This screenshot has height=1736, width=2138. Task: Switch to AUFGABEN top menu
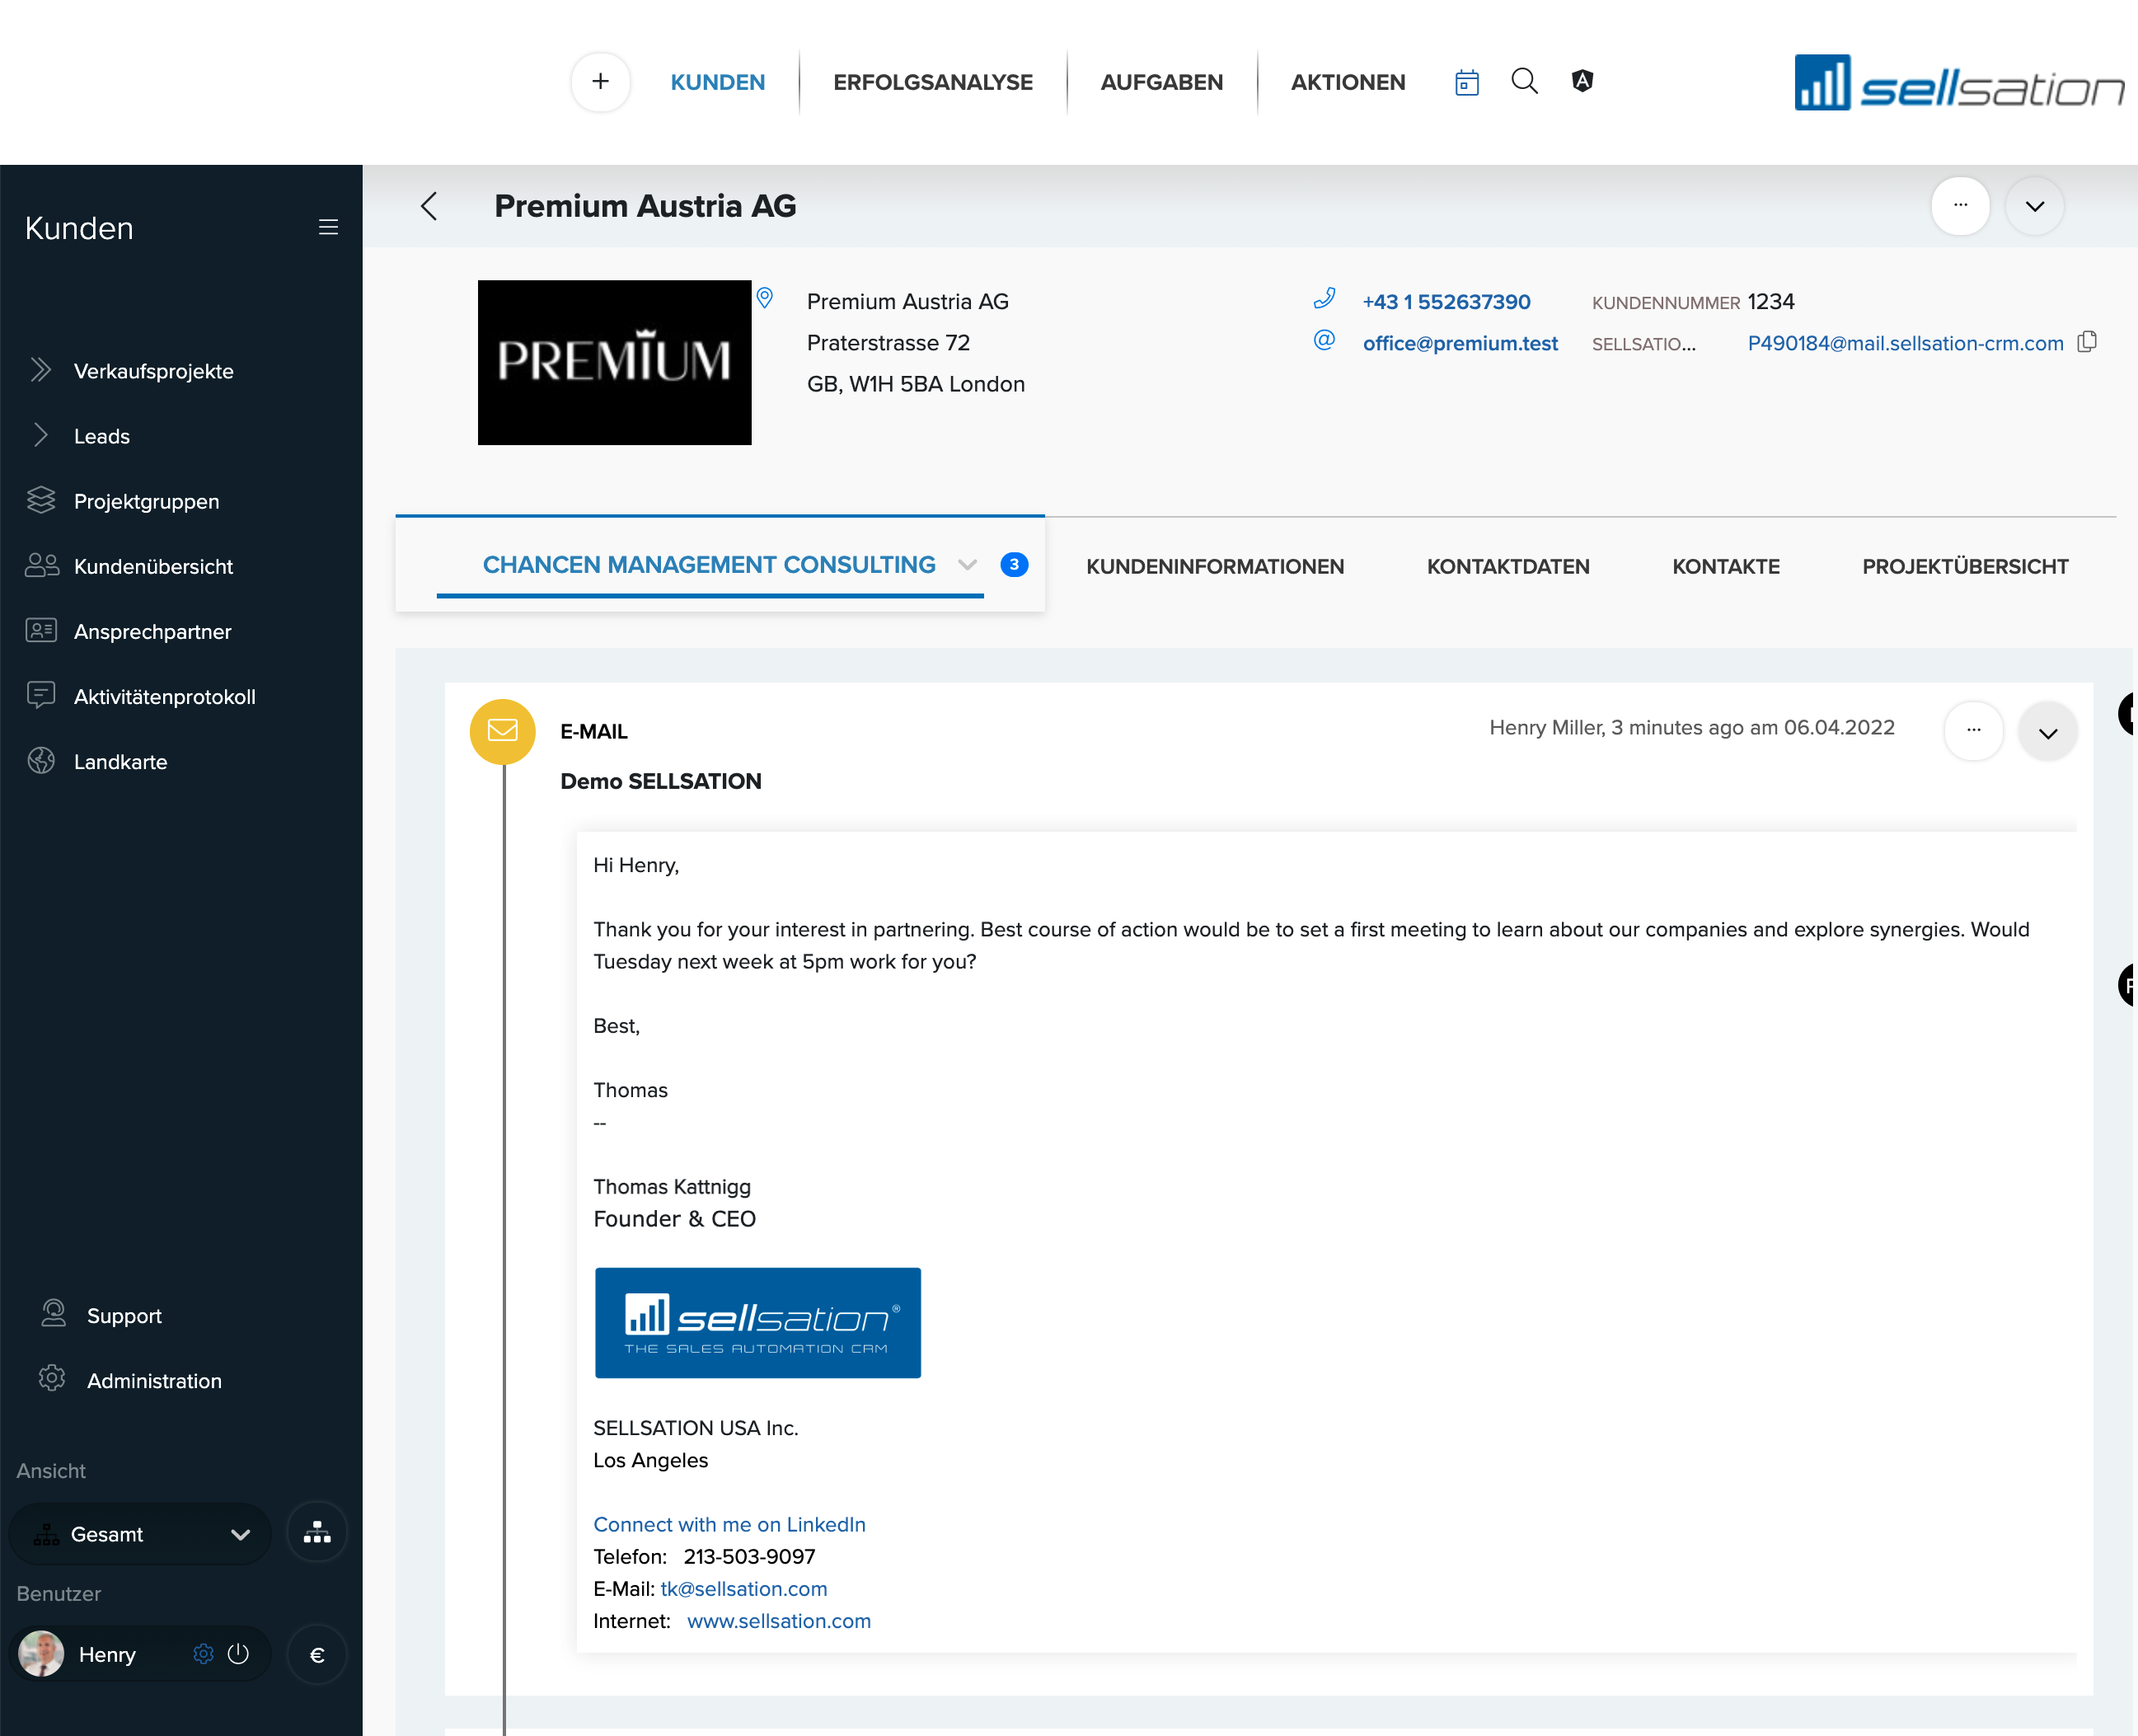1161,82
